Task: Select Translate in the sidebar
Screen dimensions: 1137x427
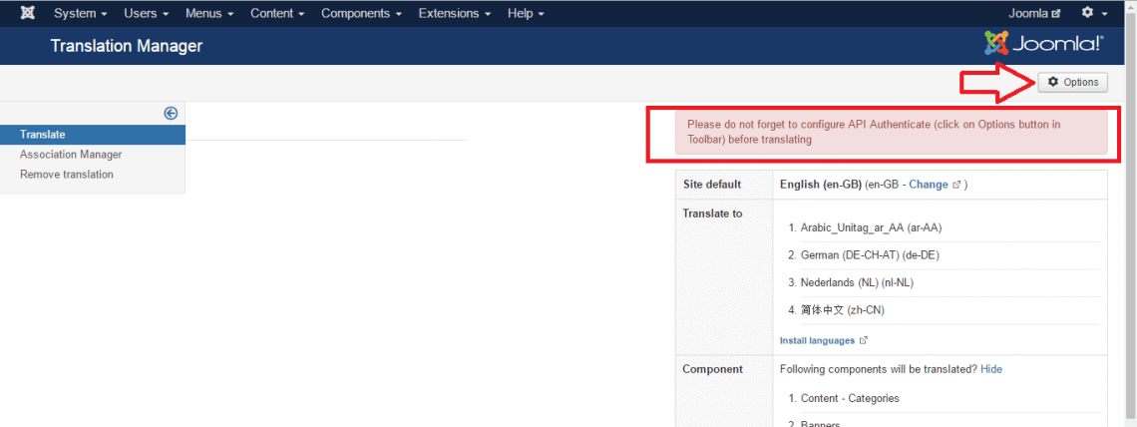Action: (43, 135)
